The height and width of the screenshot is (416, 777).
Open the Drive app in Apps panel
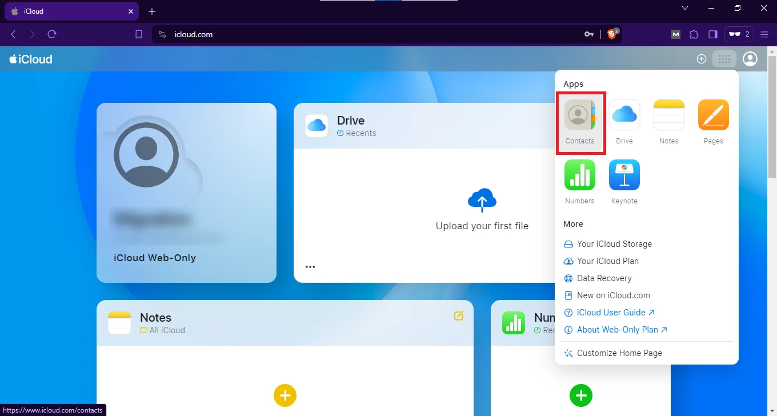[624, 122]
